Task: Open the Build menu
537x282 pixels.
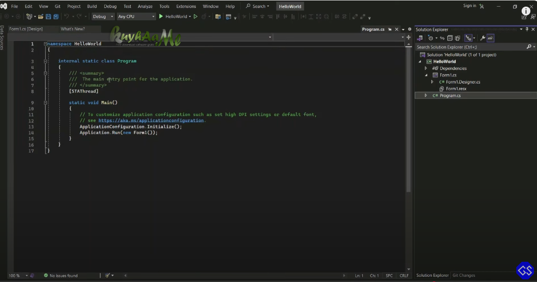Action: [92, 6]
